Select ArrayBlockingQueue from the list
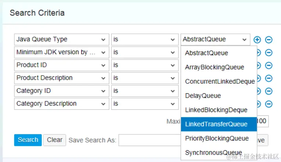The image size is (281, 162). [x=214, y=67]
